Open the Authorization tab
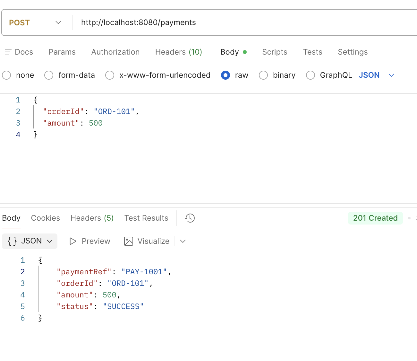The image size is (417, 361). (x=115, y=52)
